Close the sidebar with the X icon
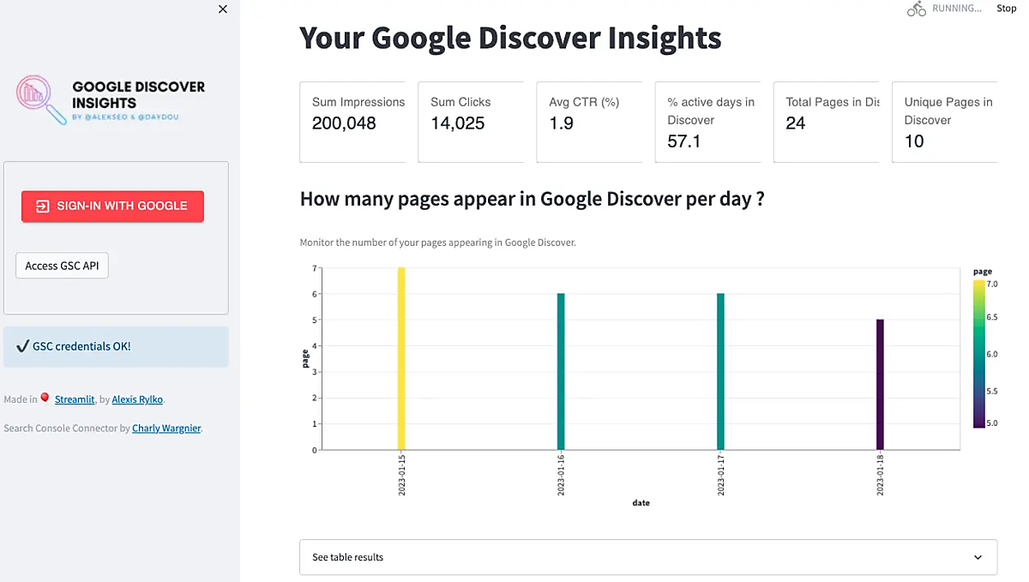 [x=223, y=9]
